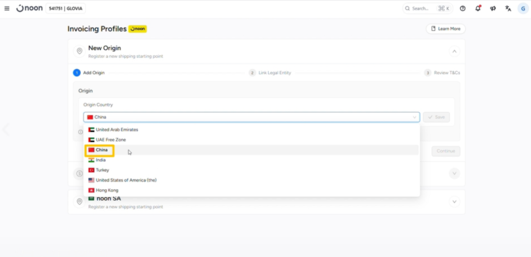Click the noon SA location pin icon
The height and width of the screenshot is (257, 531).
point(79,202)
